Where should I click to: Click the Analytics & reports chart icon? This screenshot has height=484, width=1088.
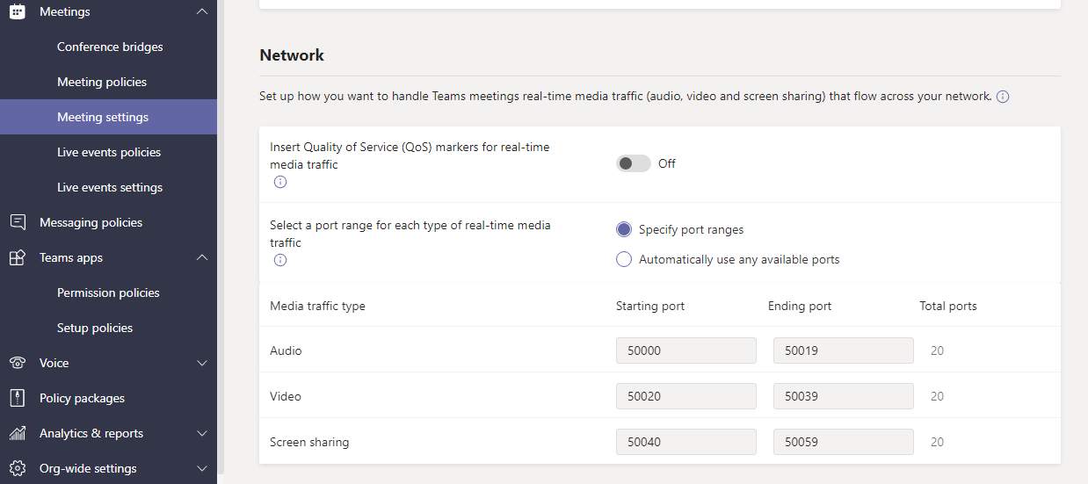(x=17, y=433)
